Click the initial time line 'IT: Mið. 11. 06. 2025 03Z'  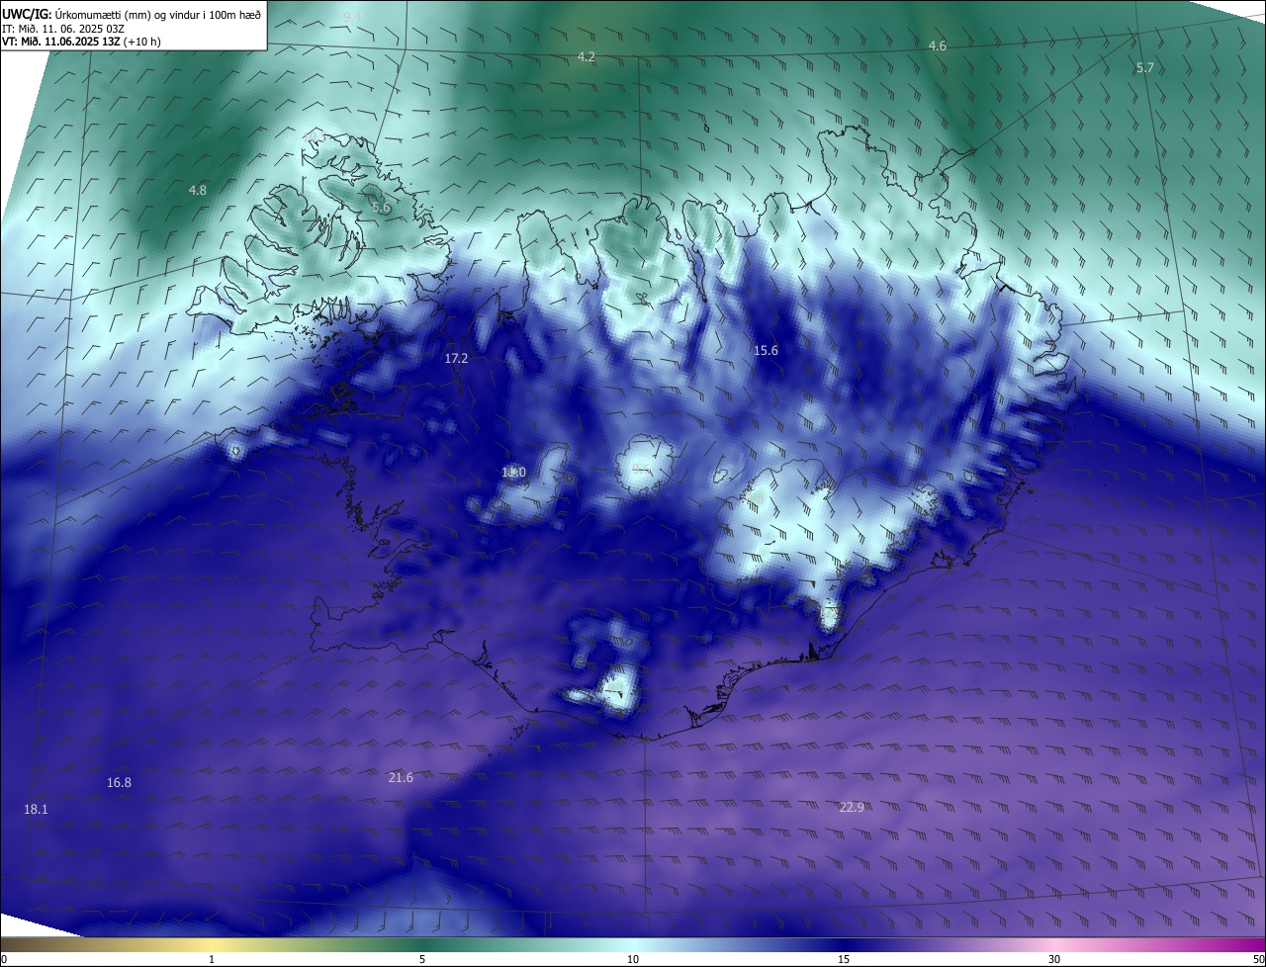click(x=62, y=29)
